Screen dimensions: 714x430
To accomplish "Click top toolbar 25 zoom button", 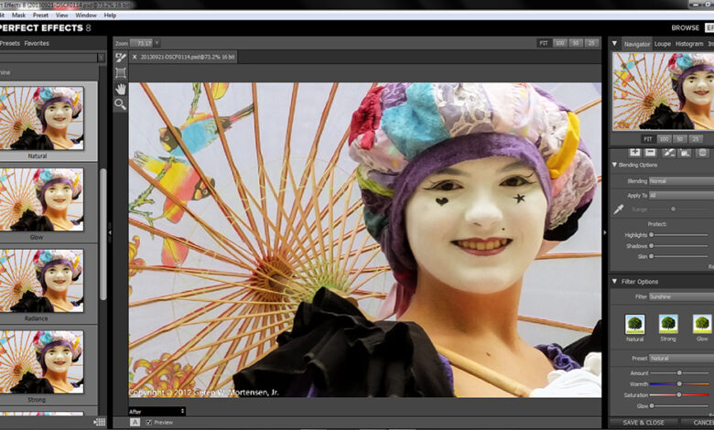I will point(591,43).
